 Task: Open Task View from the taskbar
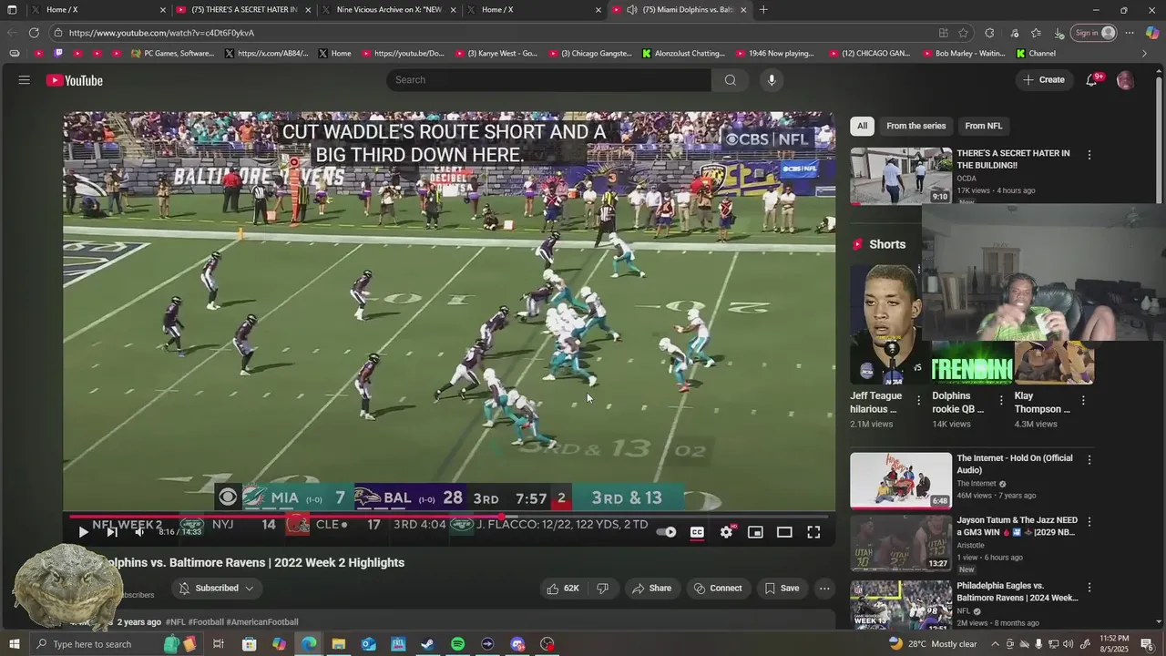(x=219, y=644)
